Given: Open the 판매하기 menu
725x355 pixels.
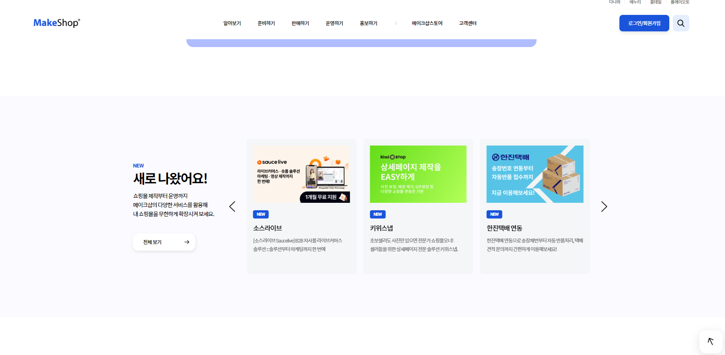Looking at the screenshot, I should 300,23.
